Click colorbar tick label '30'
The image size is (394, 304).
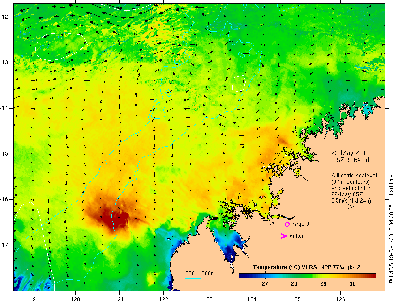point(352,284)
